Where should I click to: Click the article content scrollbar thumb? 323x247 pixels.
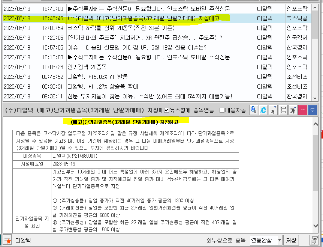point(316,163)
